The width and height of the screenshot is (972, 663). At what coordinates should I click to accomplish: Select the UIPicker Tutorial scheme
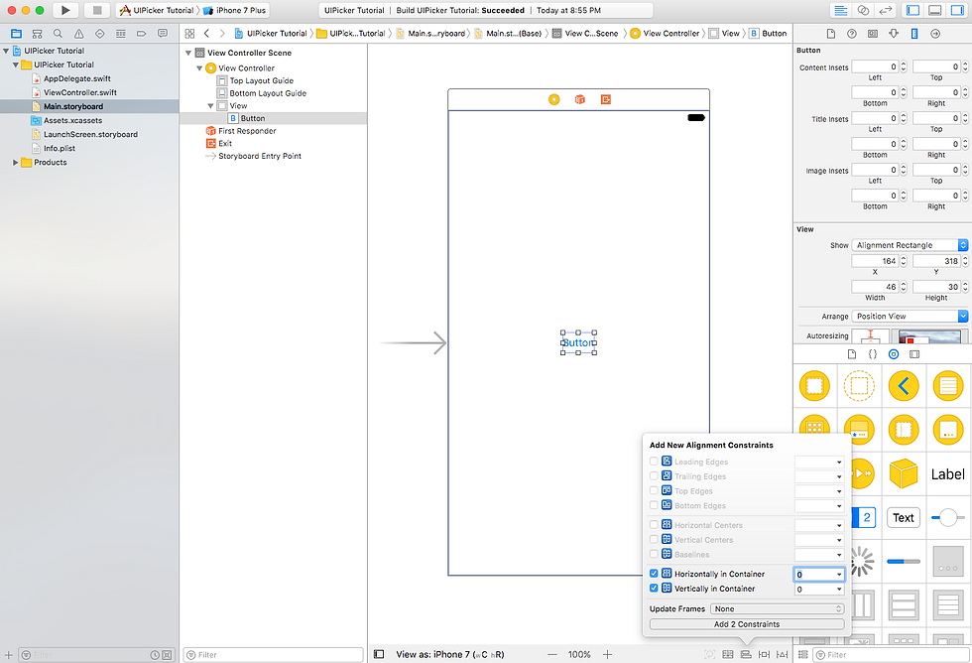(158, 10)
